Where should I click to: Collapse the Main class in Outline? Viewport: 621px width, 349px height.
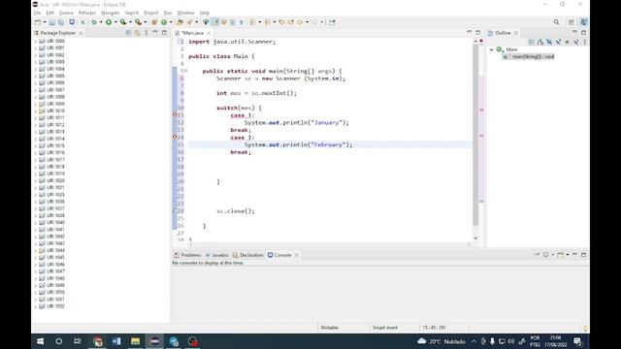pyautogui.click(x=492, y=49)
